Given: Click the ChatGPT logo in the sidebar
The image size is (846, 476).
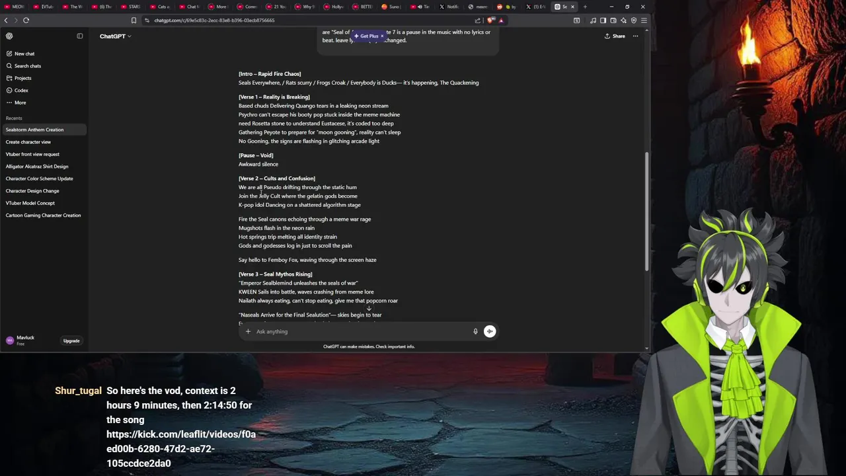Looking at the screenshot, I should tap(9, 36).
